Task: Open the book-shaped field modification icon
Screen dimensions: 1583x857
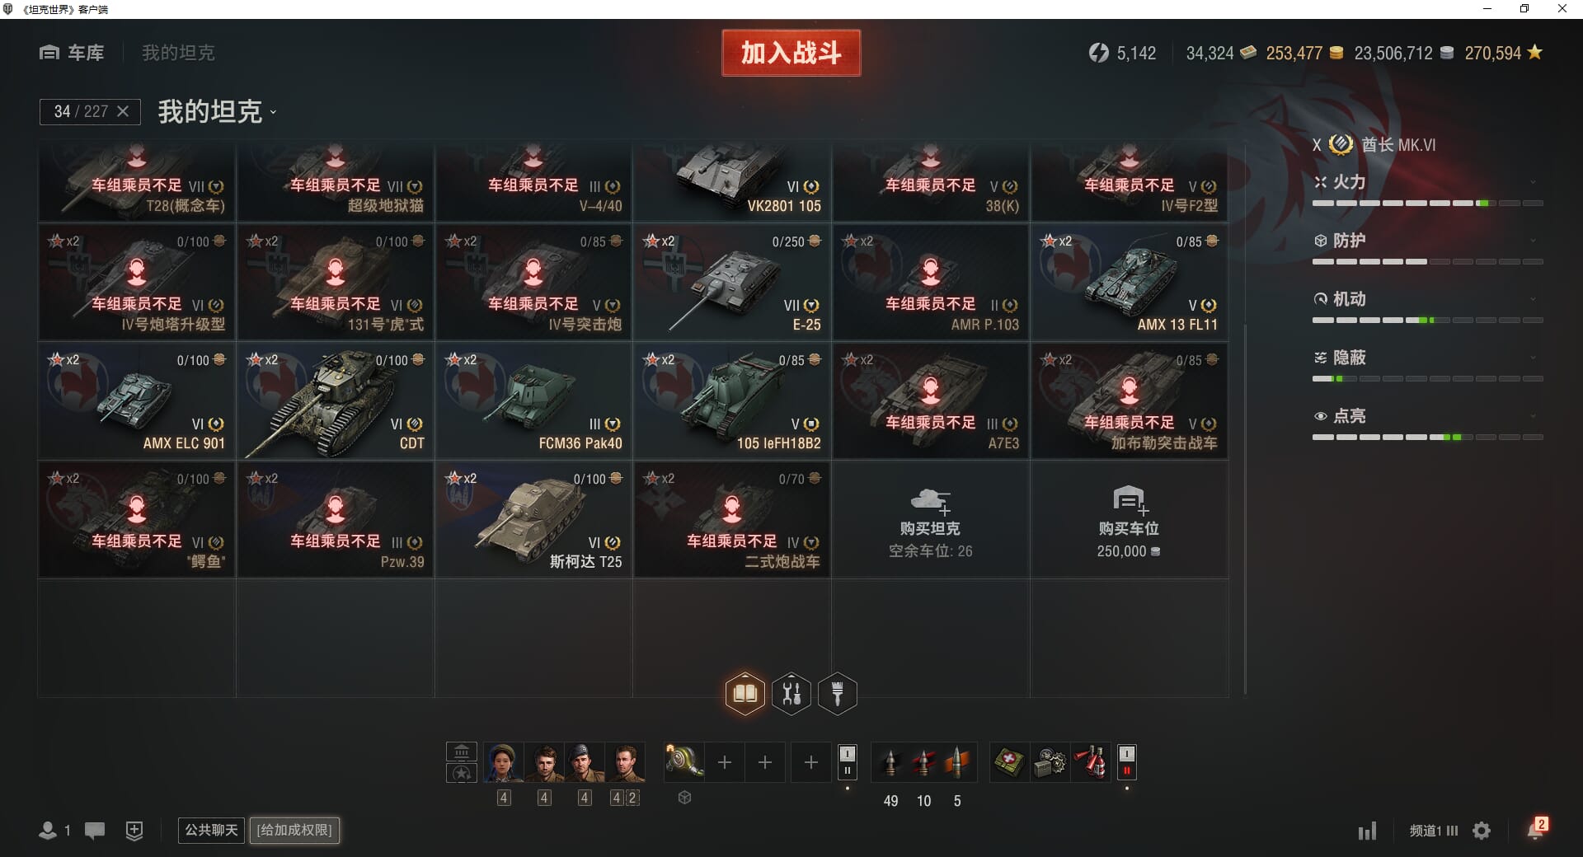Action: [x=745, y=694]
